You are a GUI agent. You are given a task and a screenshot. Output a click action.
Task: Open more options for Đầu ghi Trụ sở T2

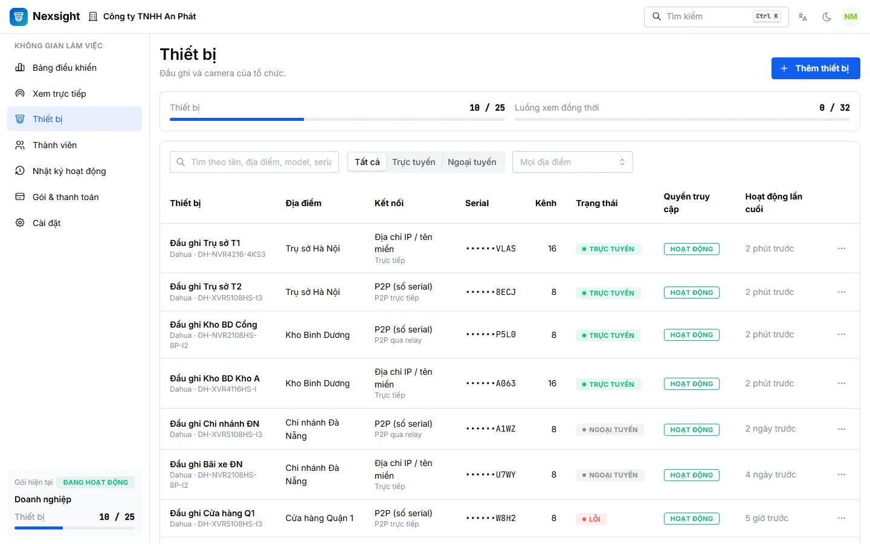click(x=842, y=292)
